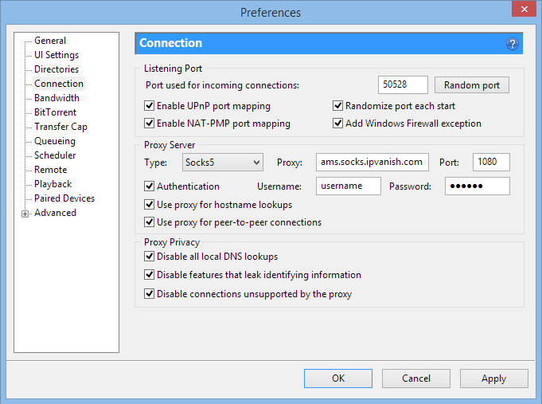
Task: Open Playback settings
Action: 53,184
